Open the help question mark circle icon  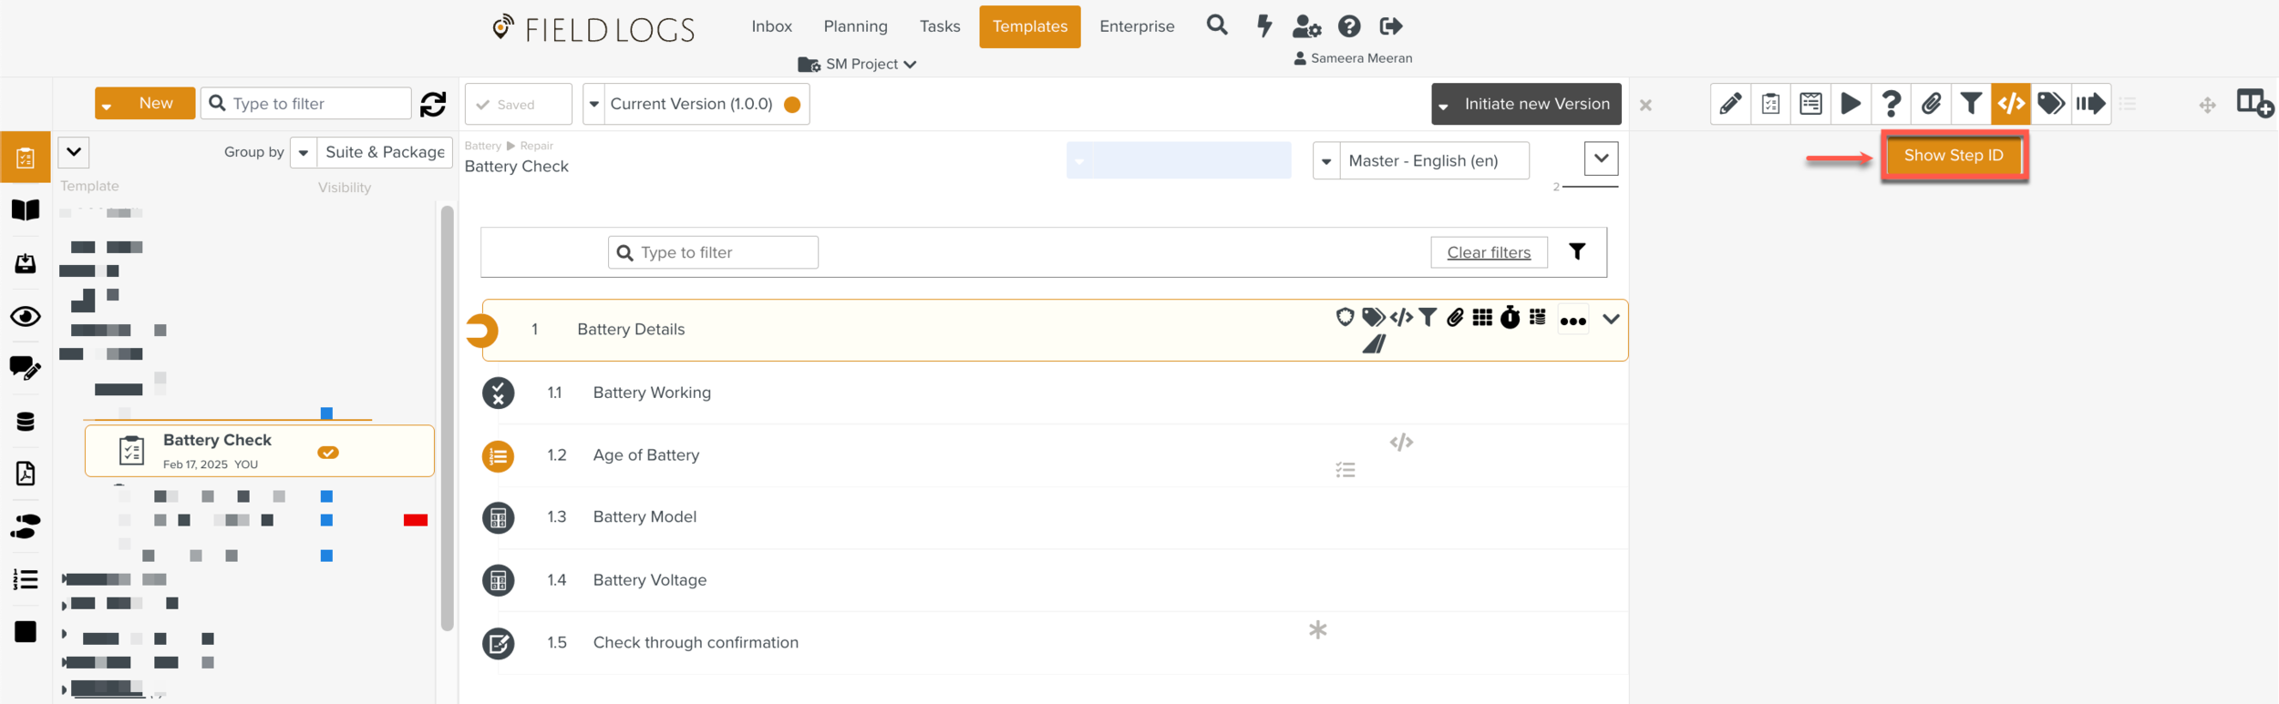[x=1349, y=26]
